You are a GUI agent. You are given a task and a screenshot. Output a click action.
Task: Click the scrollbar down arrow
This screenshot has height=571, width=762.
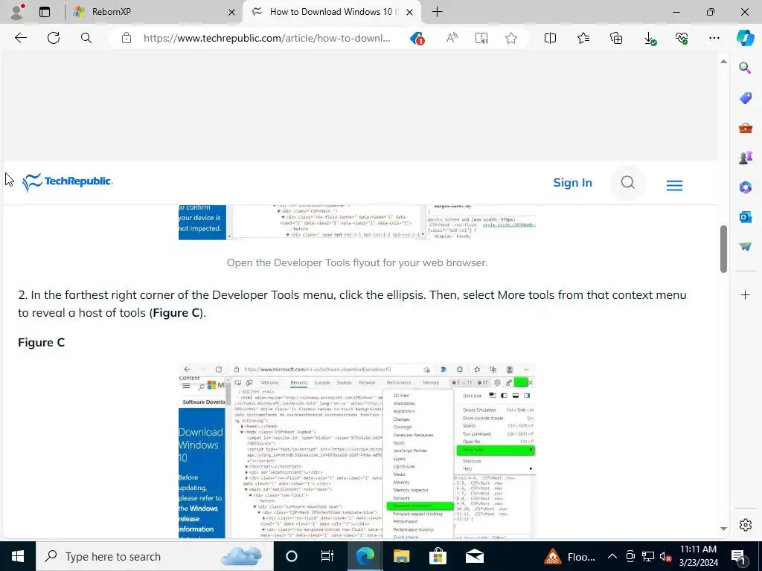tap(723, 529)
